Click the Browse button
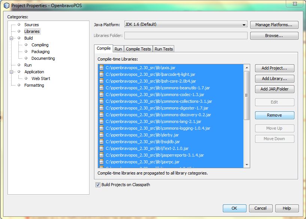 [274, 36]
